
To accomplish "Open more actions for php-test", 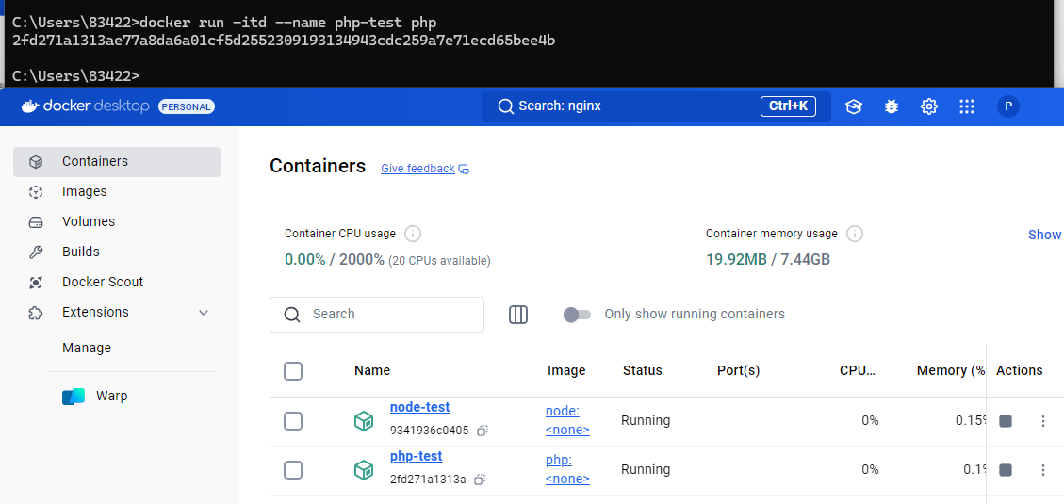I will pyautogui.click(x=1043, y=470).
